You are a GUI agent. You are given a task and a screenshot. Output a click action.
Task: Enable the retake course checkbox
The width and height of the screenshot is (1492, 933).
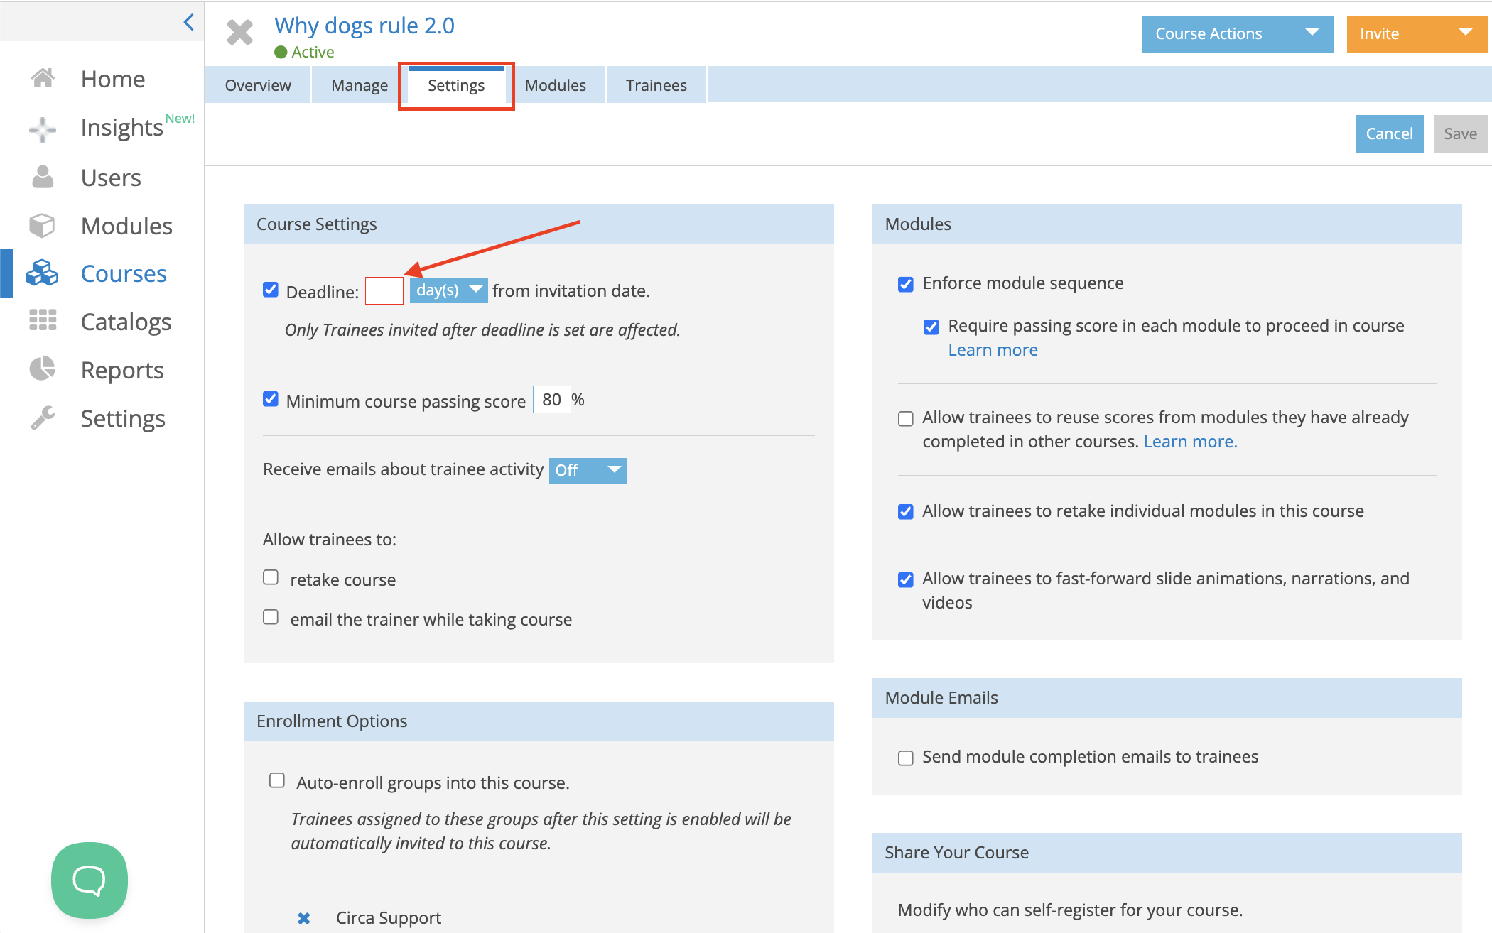[271, 577]
